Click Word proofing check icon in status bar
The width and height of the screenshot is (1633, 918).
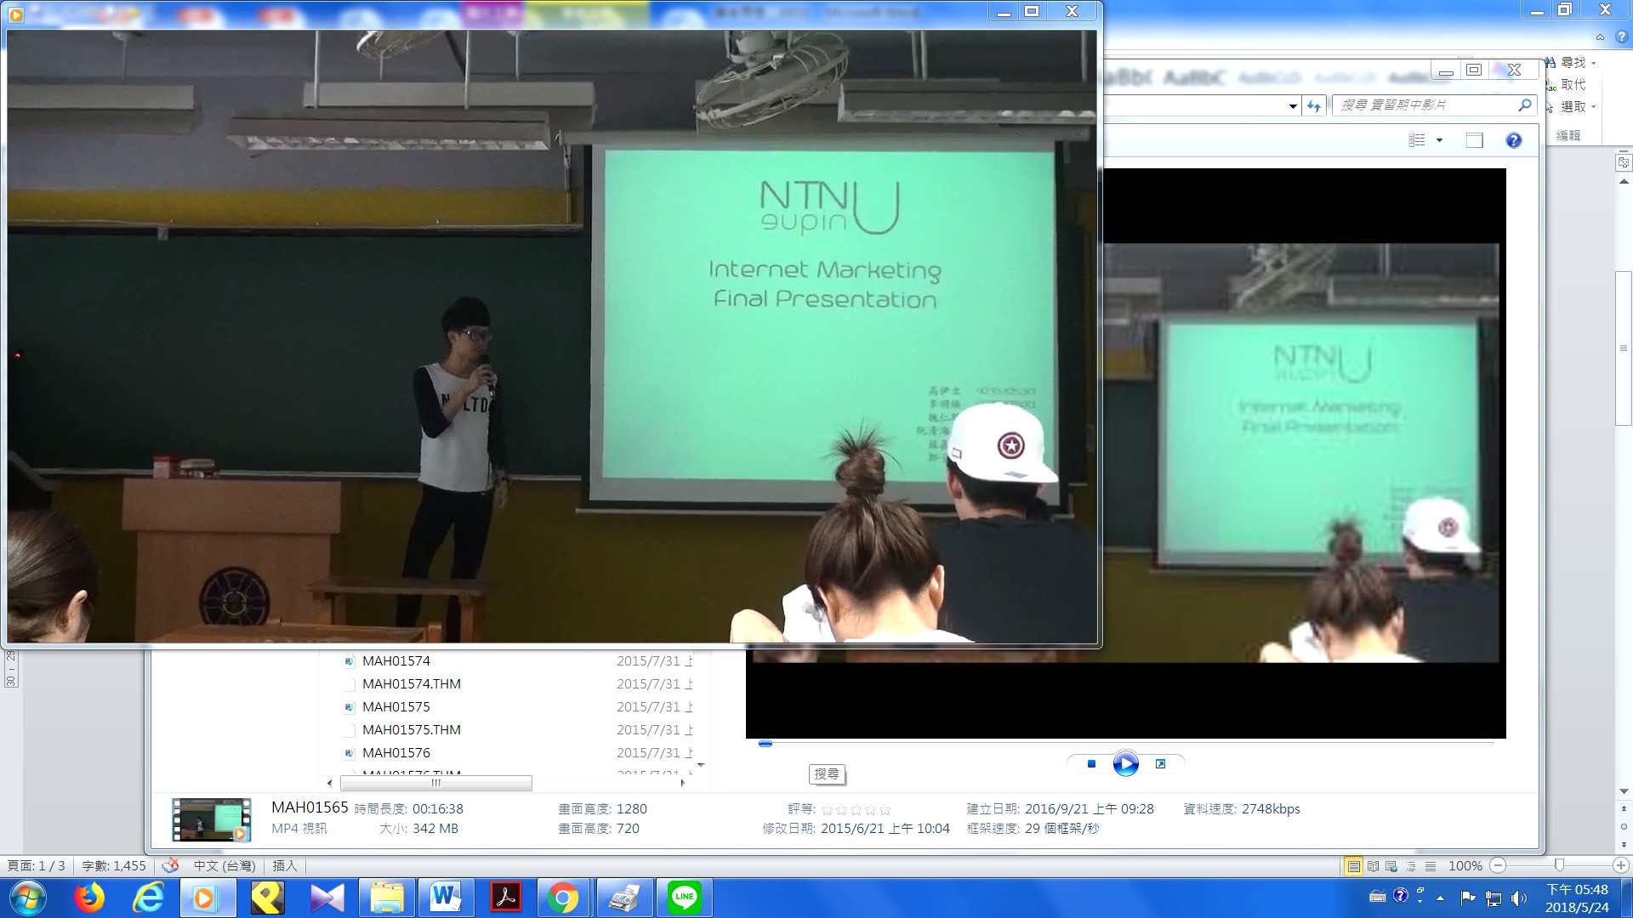[x=170, y=865]
